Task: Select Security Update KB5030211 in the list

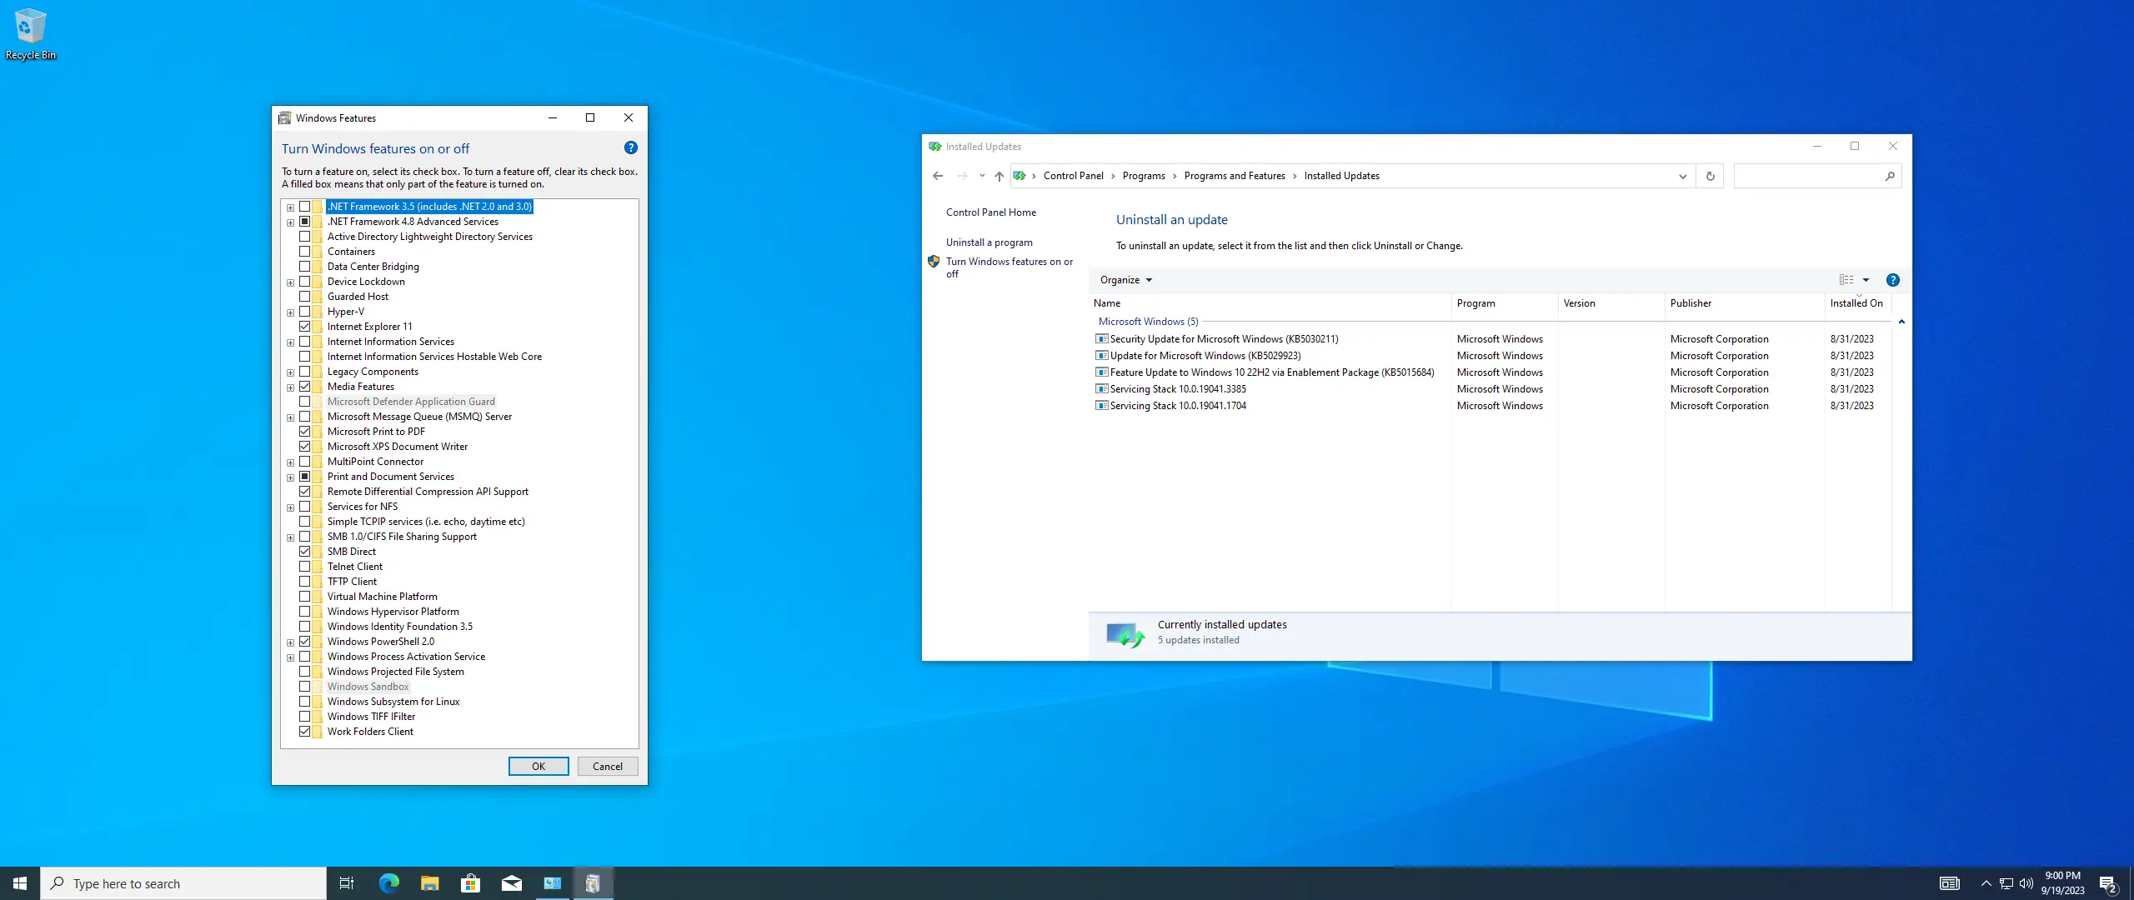Action: [x=1223, y=339]
